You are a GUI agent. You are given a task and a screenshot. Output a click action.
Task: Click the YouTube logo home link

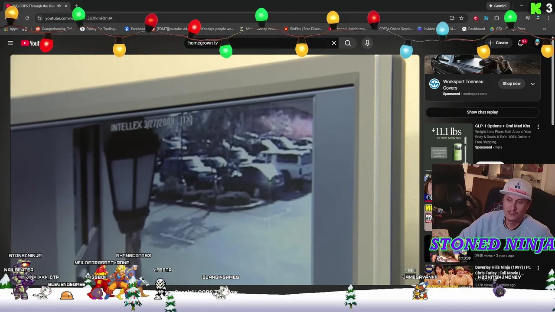tap(30, 43)
